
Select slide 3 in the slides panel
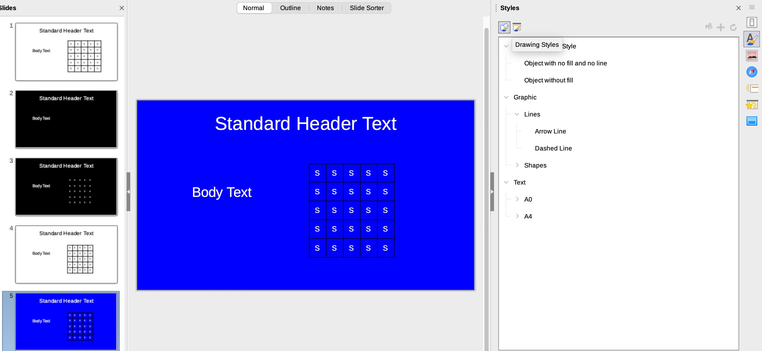point(66,187)
